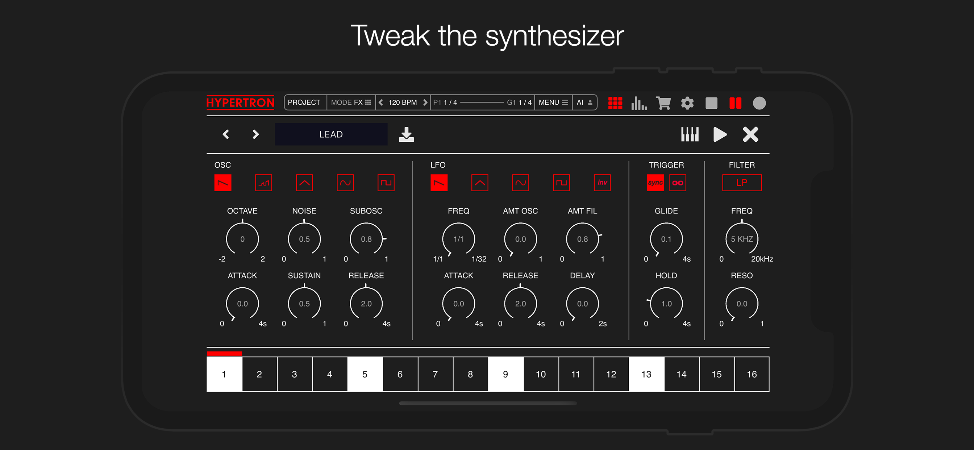Toggle sequencer step 9
The width and height of the screenshot is (974, 450).
[505, 374]
